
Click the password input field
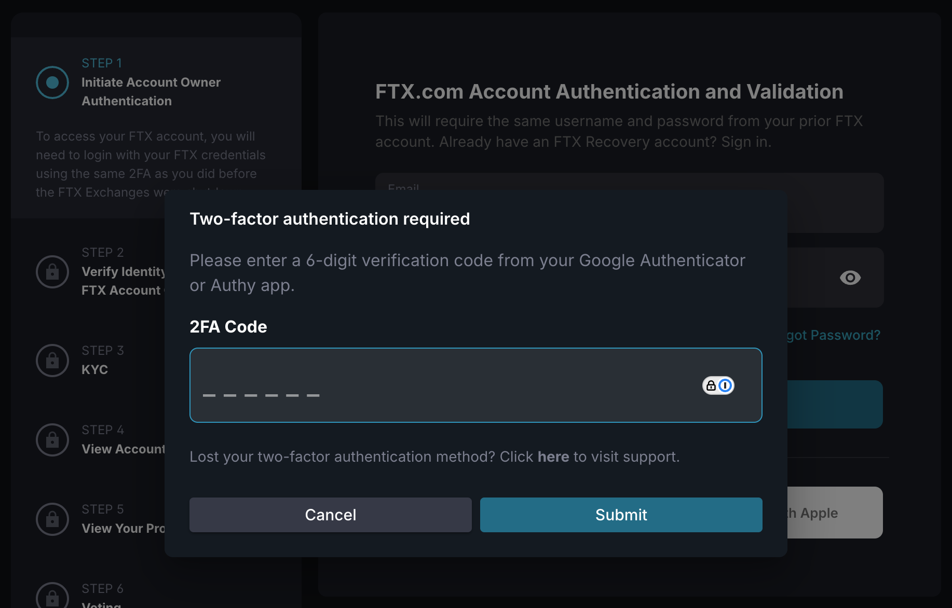[x=810, y=278]
